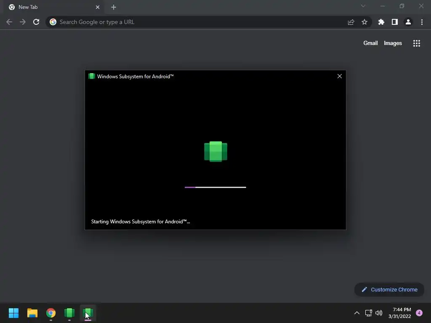Switch to Chrome in the taskbar
431x323 pixels.
[51, 313]
